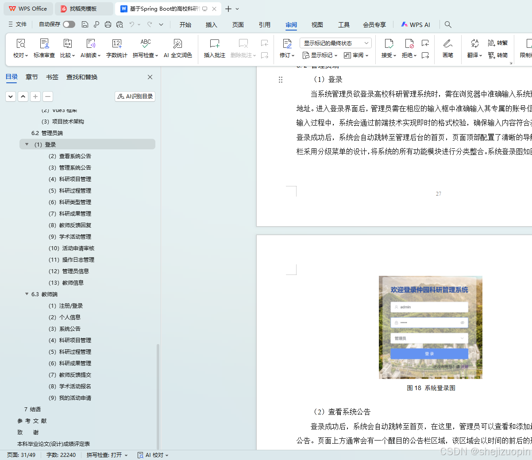532x460 pixels.
Task: Open the WPS AI tab
Action: click(x=416, y=25)
